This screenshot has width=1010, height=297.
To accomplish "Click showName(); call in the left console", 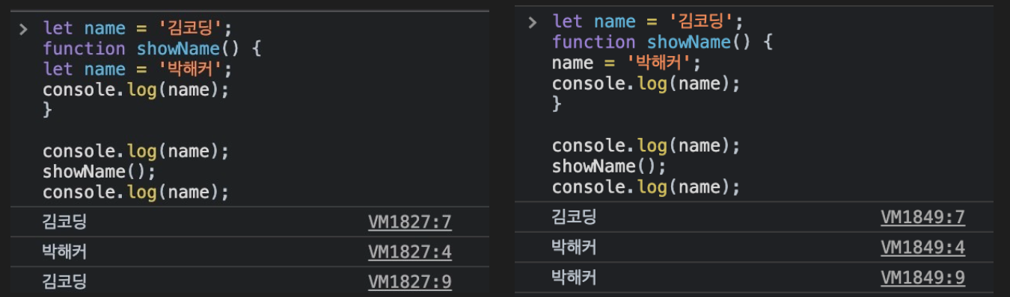I will (x=99, y=172).
